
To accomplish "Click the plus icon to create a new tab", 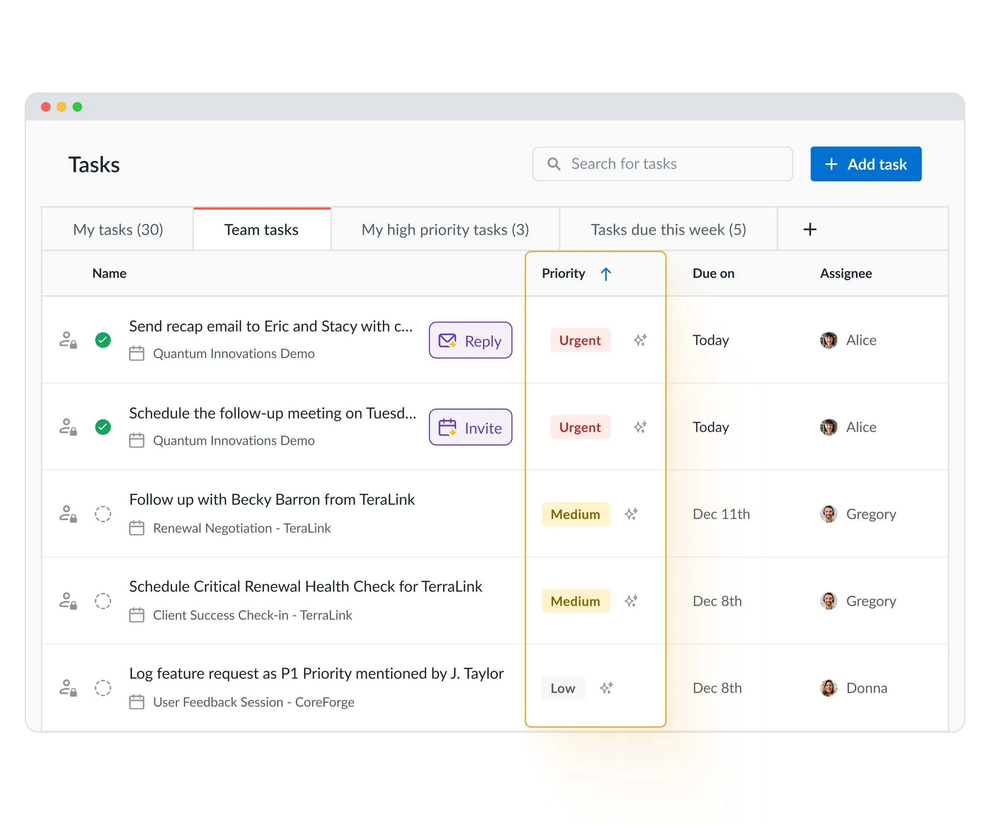I will pyautogui.click(x=810, y=229).
